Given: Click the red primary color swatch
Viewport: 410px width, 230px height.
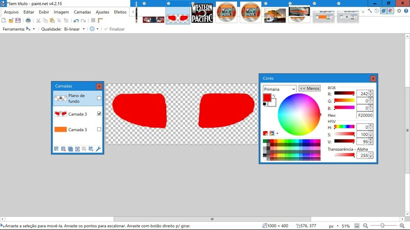Looking at the screenshot, I should 267,98.
